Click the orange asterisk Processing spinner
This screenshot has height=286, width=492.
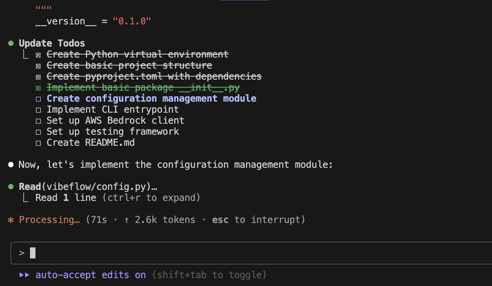(11, 220)
